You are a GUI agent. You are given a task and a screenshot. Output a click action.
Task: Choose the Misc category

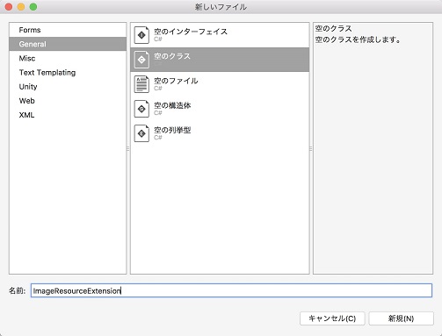(68, 58)
